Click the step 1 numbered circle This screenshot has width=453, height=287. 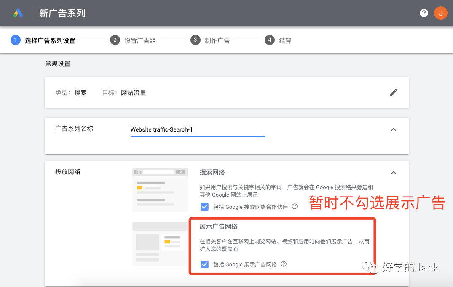(x=16, y=40)
